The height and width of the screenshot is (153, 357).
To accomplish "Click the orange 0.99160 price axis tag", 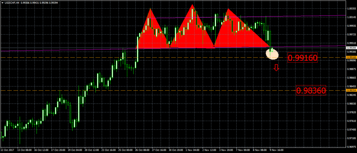I will click(x=351, y=57).
